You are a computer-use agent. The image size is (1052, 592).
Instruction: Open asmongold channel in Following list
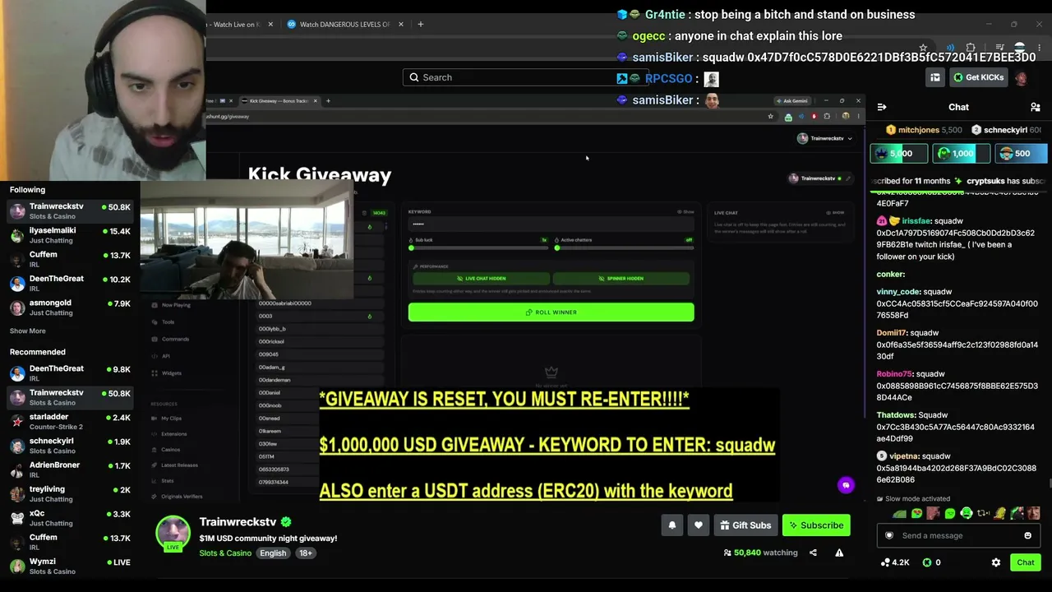click(x=69, y=308)
